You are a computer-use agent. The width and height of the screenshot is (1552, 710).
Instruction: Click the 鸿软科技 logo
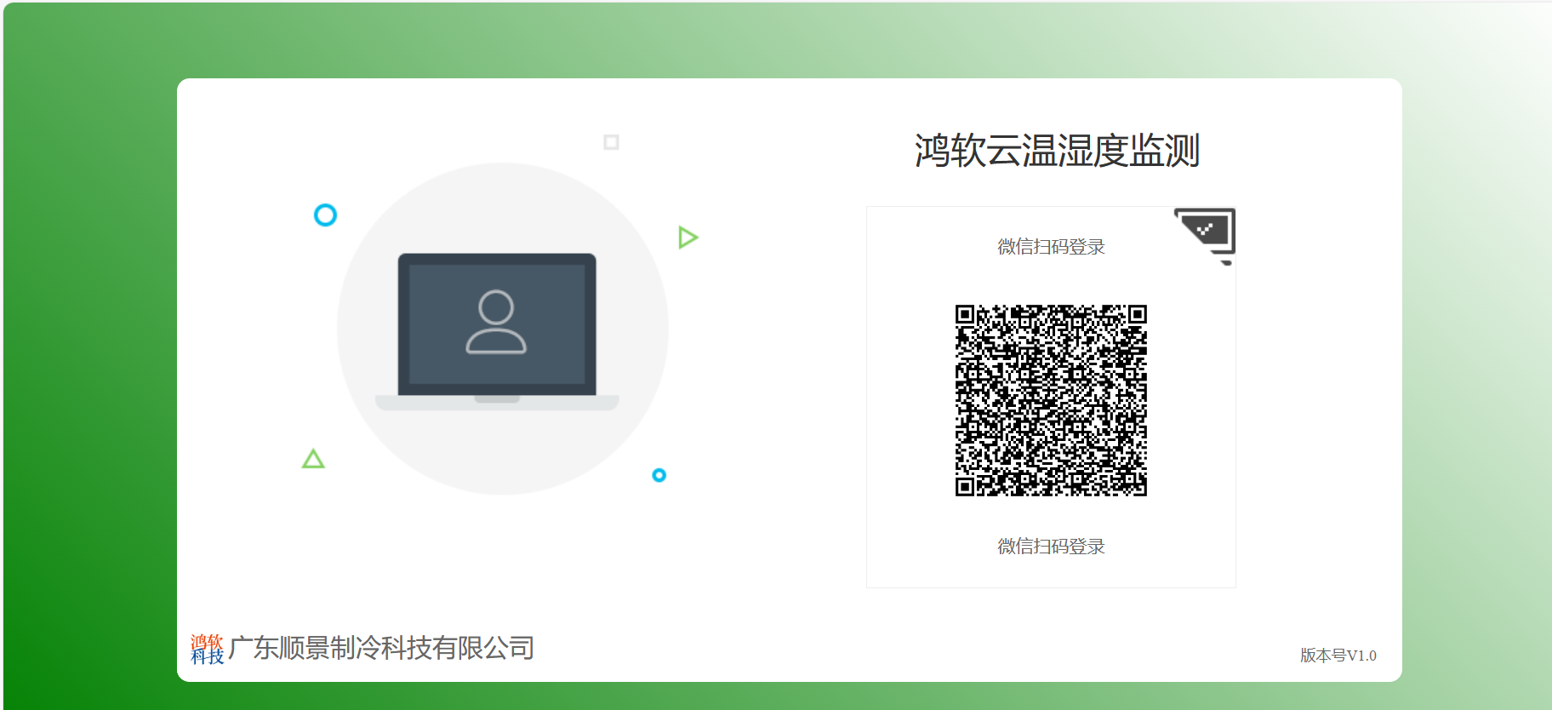coord(207,649)
